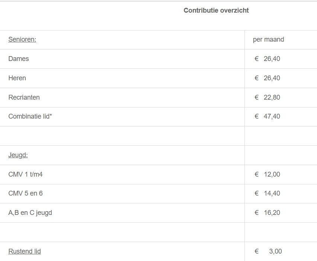This screenshot has width=317, height=261.
Task: Open the underlined "Rustend lid" text
Action: [25, 251]
